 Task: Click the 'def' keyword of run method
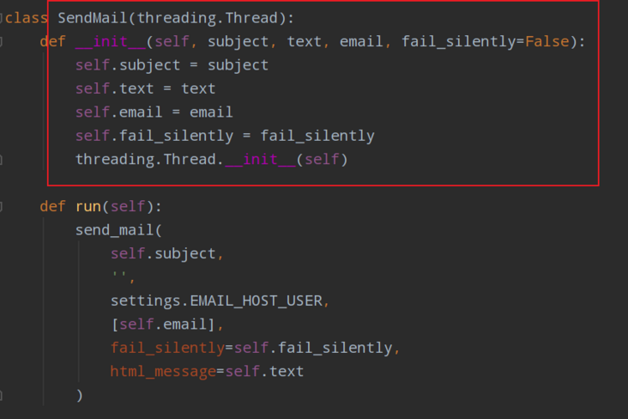[x=53, y=206]
